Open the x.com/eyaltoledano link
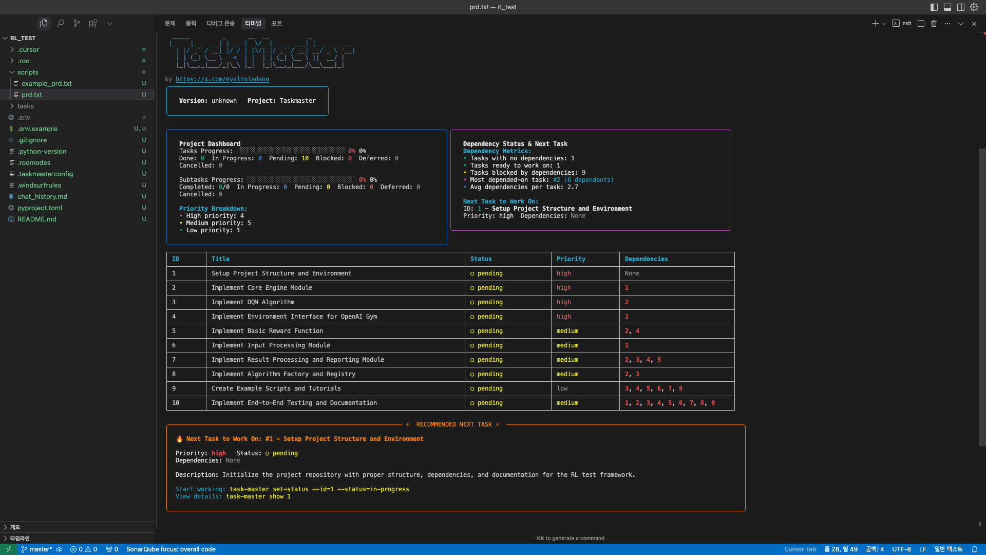Viewport: 986px width, 555px height. click(x=222, y=79)
